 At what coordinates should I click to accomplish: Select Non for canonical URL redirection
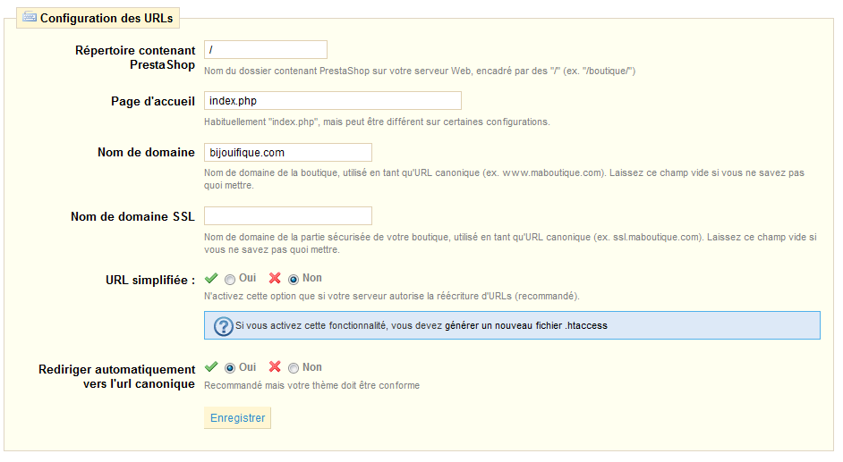pyautogui.click(x=294, y=368)
